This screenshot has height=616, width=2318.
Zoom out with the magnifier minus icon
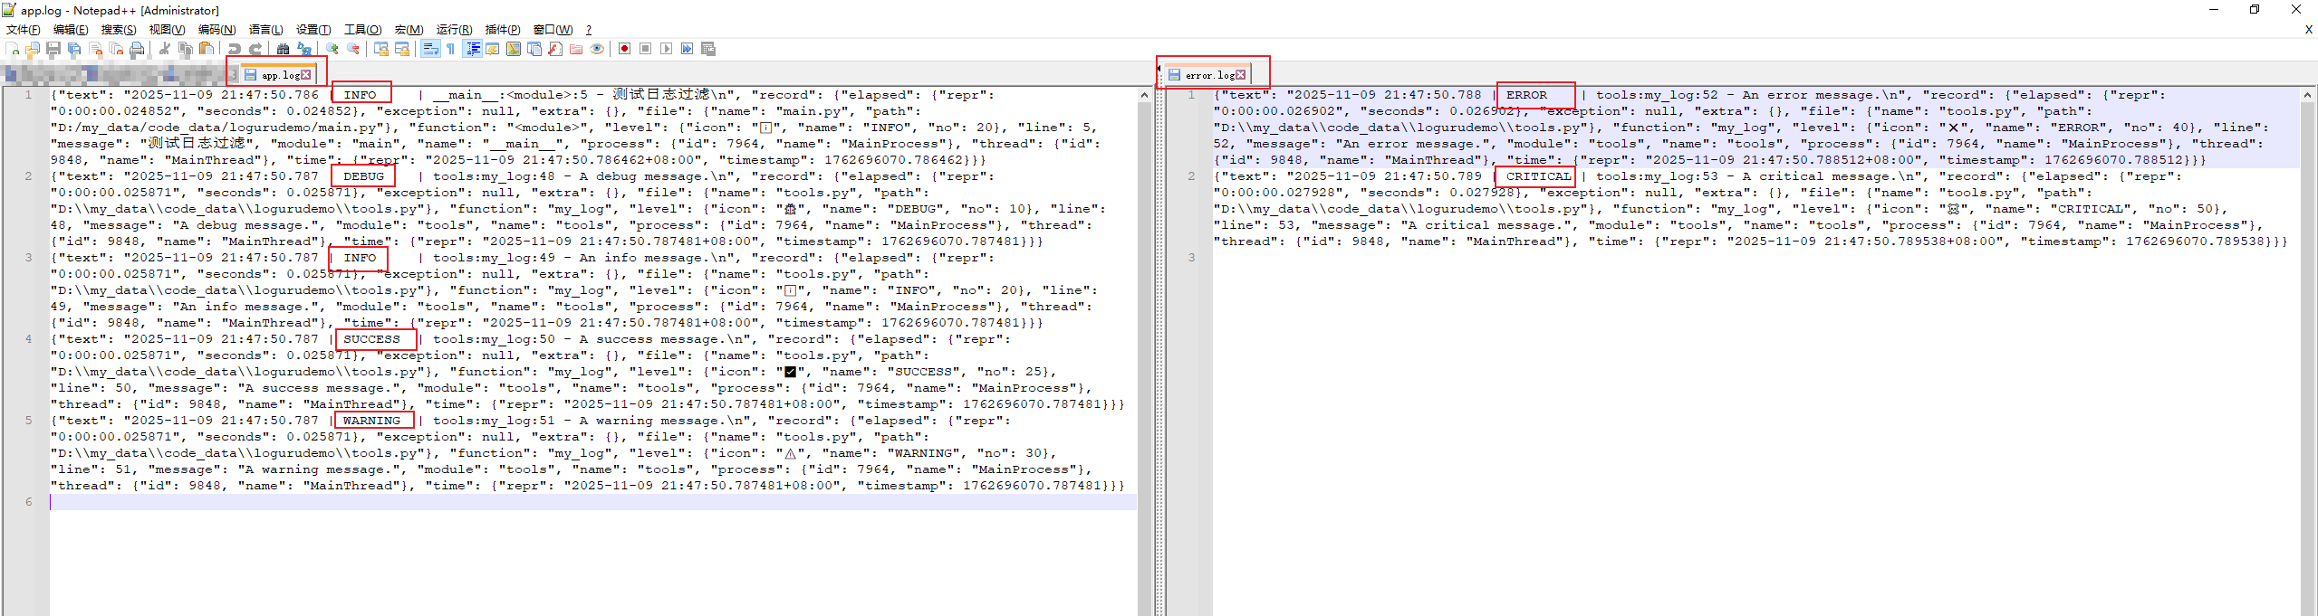[353, 49]
